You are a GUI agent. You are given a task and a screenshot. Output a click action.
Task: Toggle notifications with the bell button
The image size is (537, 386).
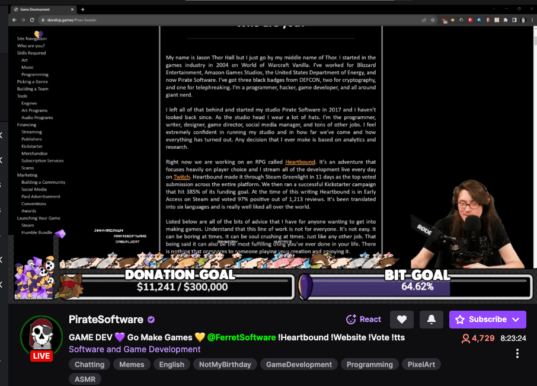(431, 319)
